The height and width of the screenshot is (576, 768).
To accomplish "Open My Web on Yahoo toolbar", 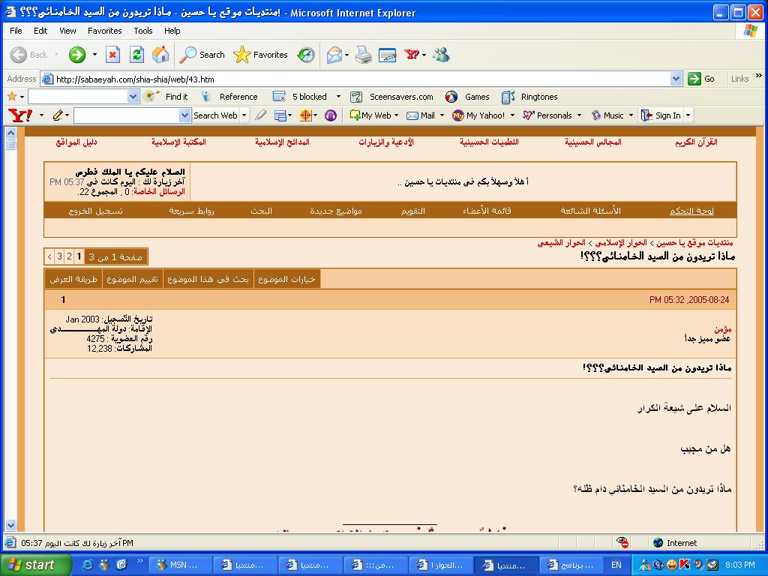I will (370, 115).
